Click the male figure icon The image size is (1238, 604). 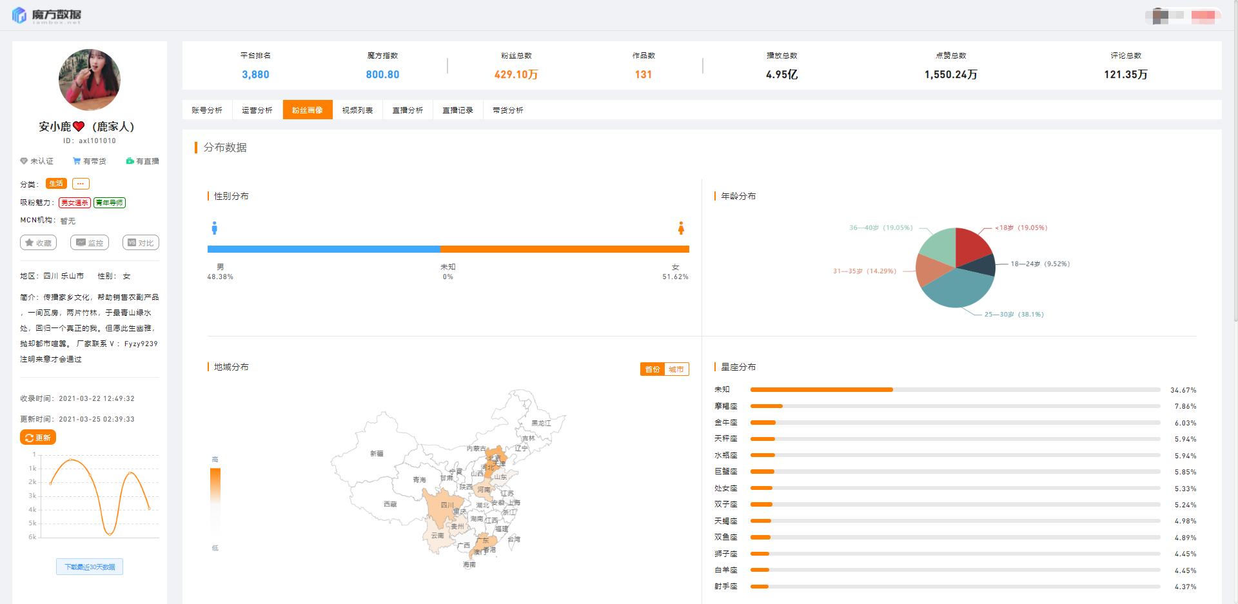point(215,228)
